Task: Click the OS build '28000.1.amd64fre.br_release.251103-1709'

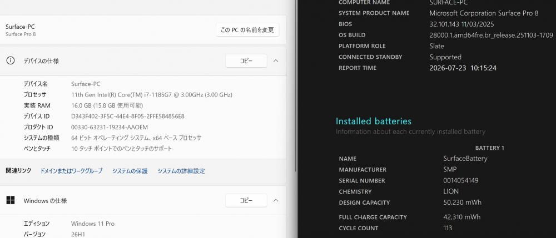Action: pos(492,35)
